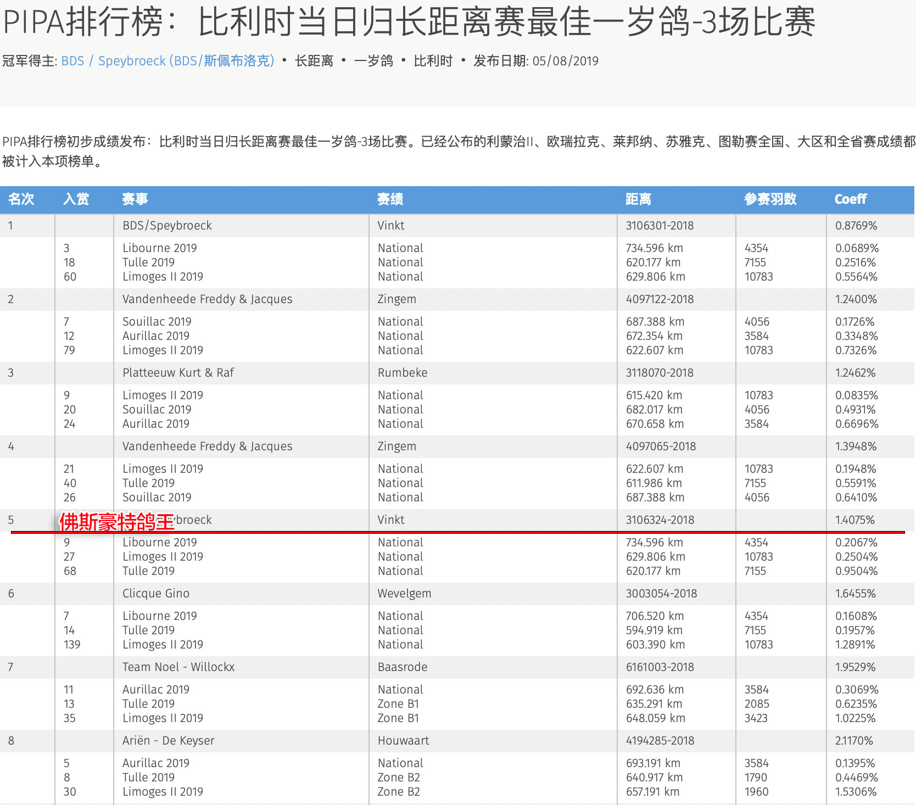The height and width of the screenshot is (805, 916).
Task: Select coefficient 1.2400% in rank 2
Action: [x=856, y=299]
